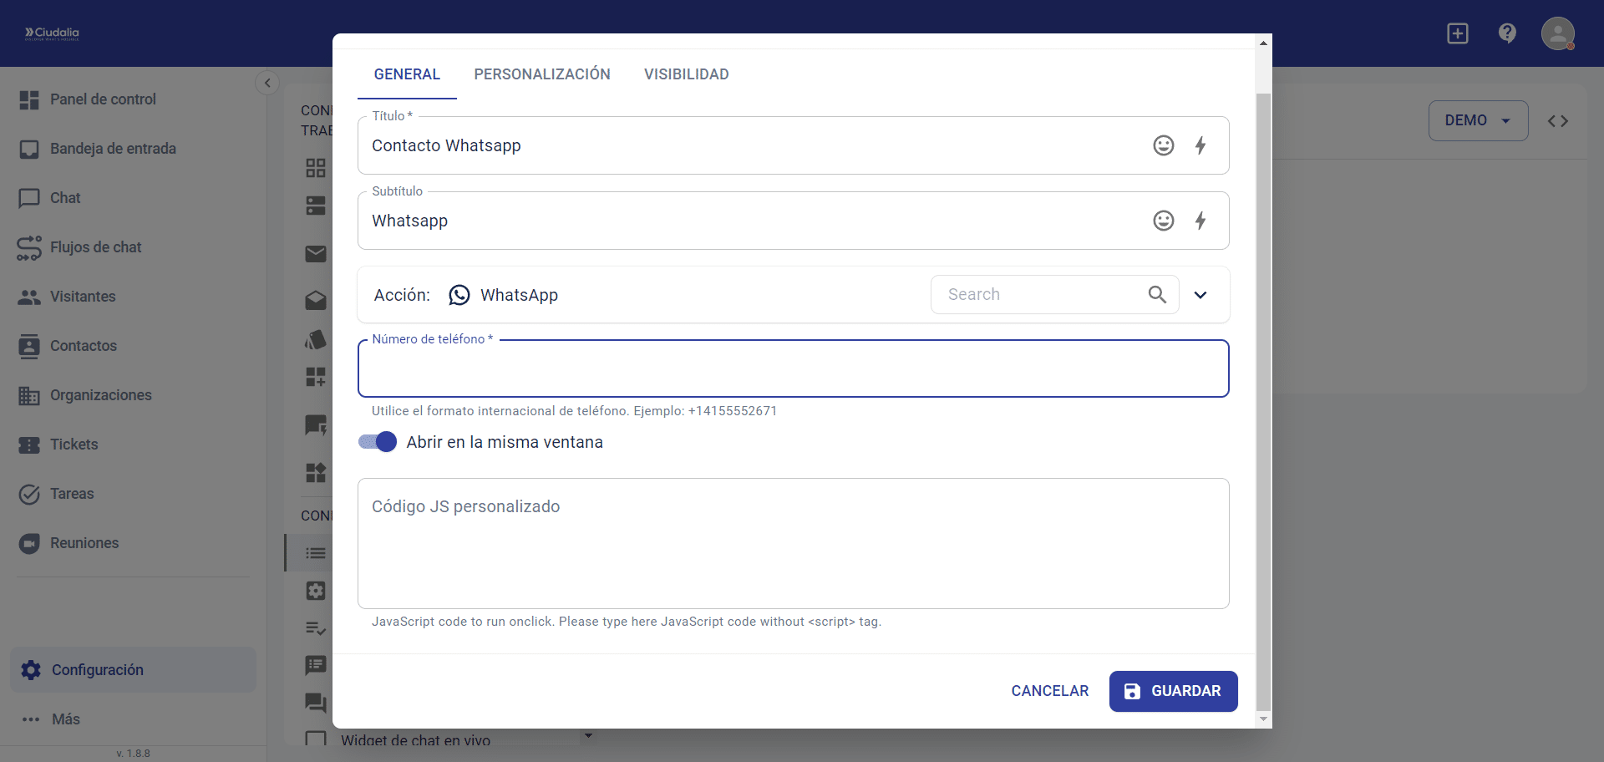Open the DEMO dropdown
The image size is (1604, 762).
[1478, 121]
